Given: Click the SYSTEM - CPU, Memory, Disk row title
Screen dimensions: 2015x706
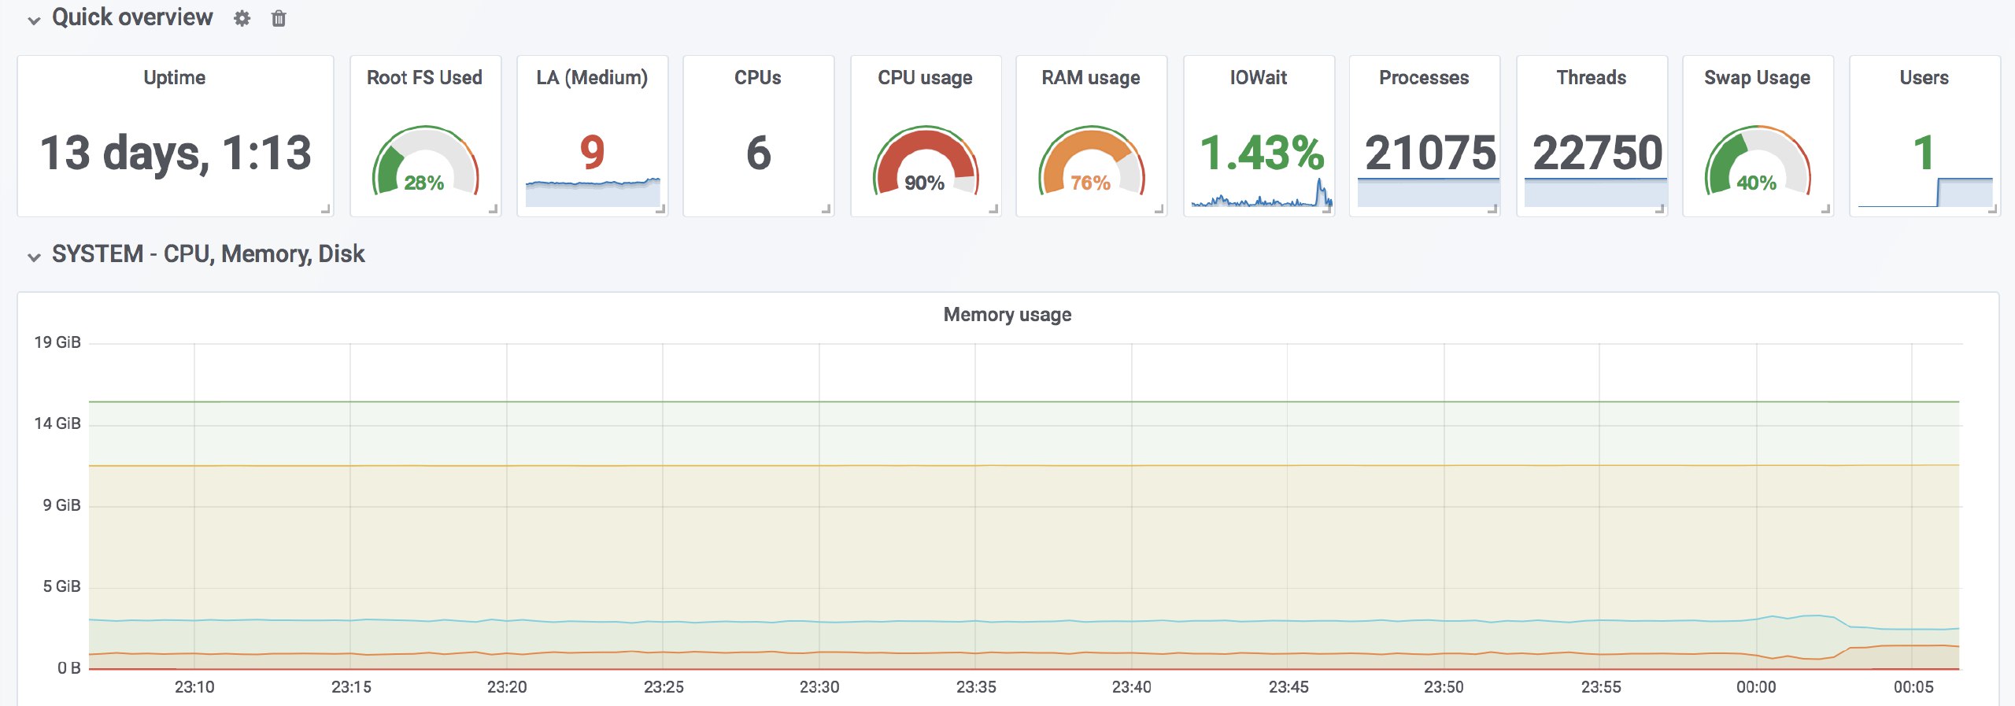Looking at the screenshot, I should [x=209, y=254].
